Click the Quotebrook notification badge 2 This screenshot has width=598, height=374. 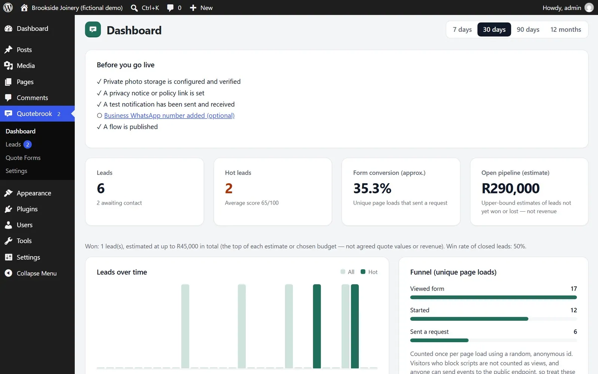coord(59,114)
